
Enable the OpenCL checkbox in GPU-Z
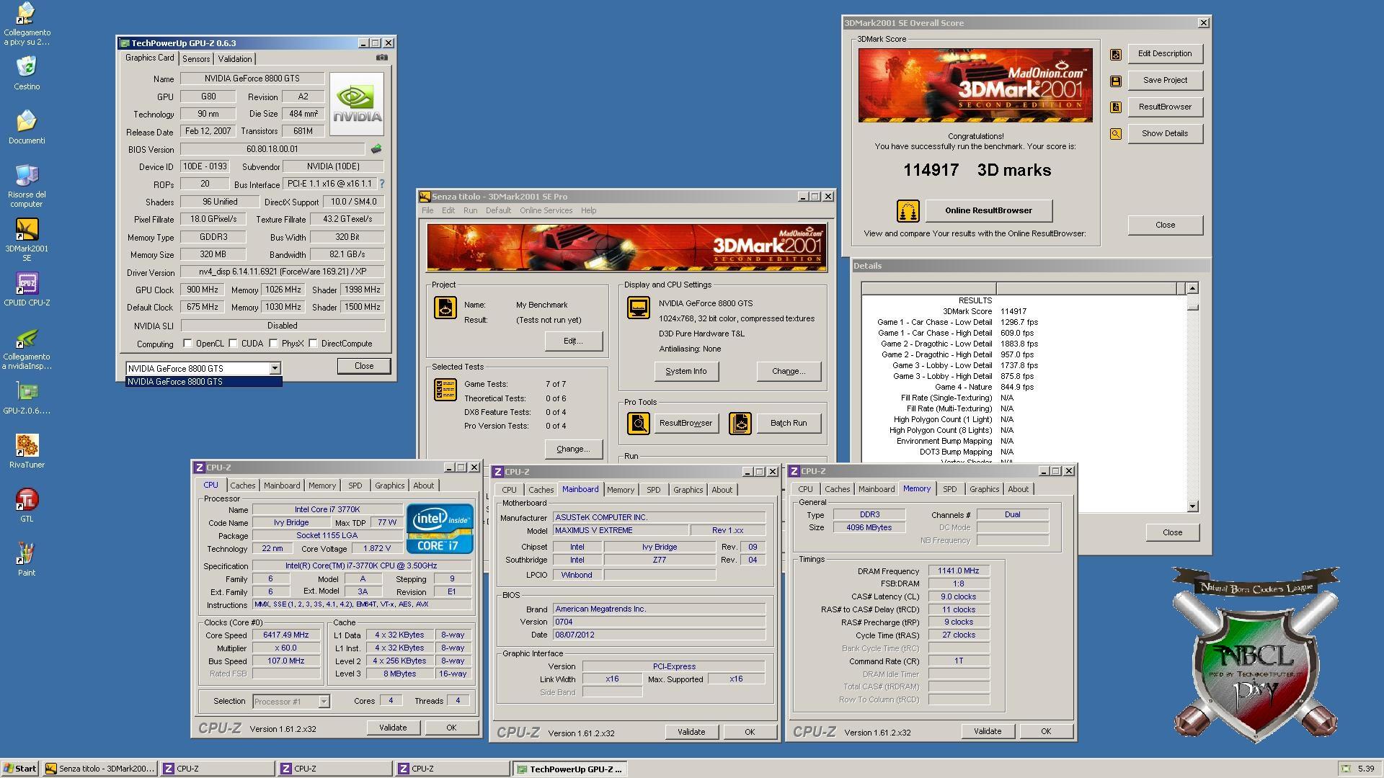pos(188,344)
